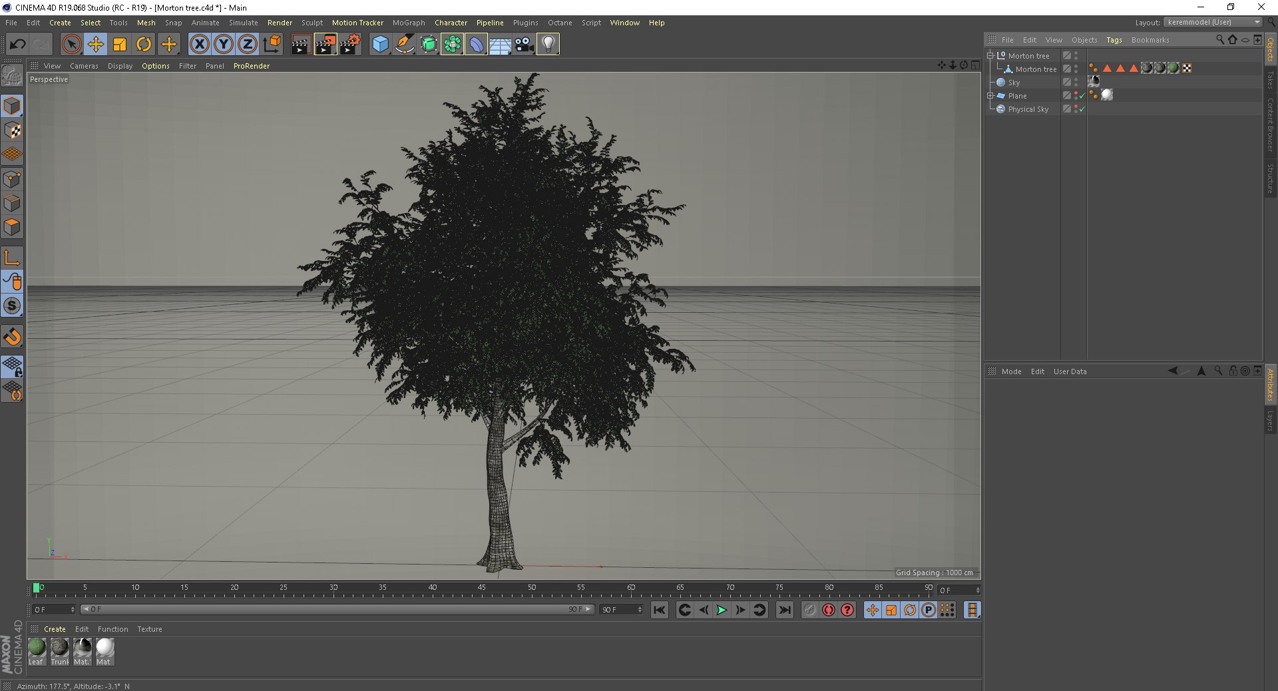
Task: Switch to Texture mode icon
Action: pyautogui.click(x=12, y=130)
